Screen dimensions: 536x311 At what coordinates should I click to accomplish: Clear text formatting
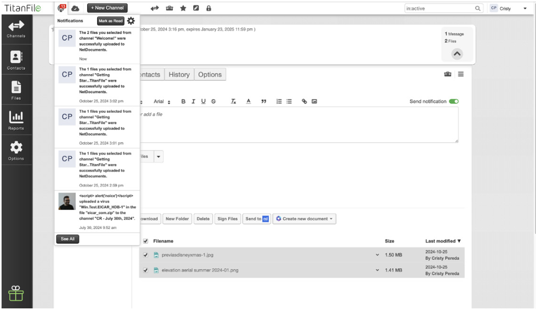pos(234,101)
